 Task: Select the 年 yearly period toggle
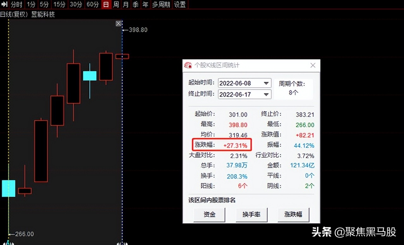point(145,4)
